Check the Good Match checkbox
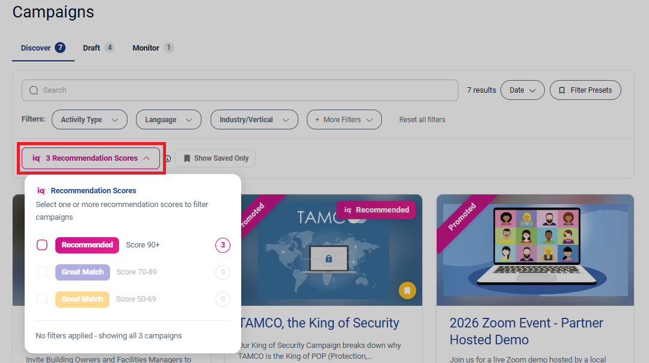Image resolution: width=649 pixels, height=363 pixels. [x=42, y=299]
